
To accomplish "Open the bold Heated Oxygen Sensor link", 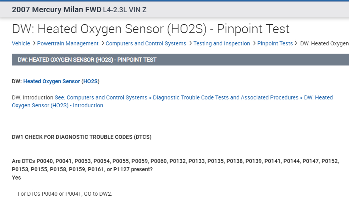I will (x=51, y=82).
